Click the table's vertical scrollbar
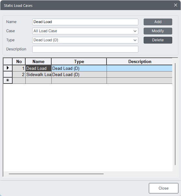This screenshot has width=181, height=196. [x=175, y=114]
